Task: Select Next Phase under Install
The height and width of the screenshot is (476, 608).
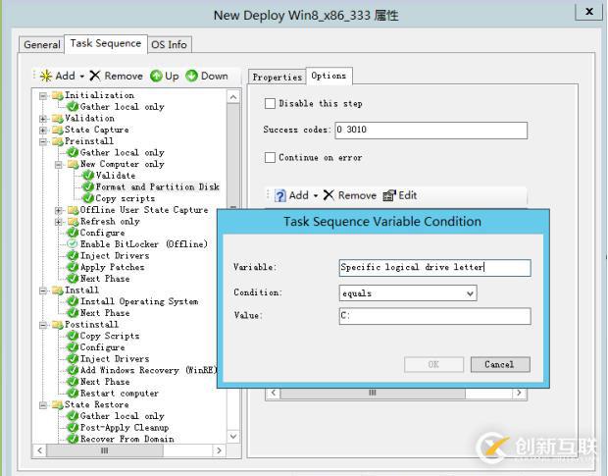Action: coord(105,313)
